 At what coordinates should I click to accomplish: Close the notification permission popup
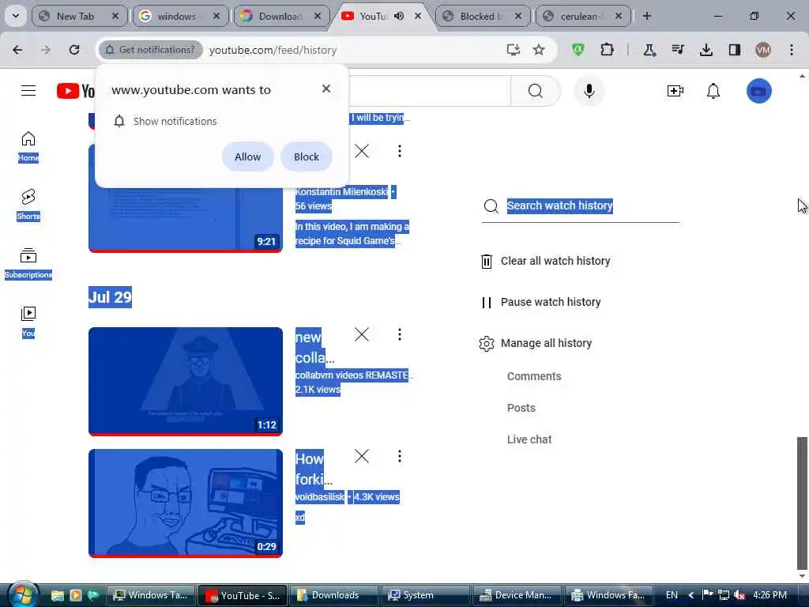pyautogui.click(x=326, y=89)
